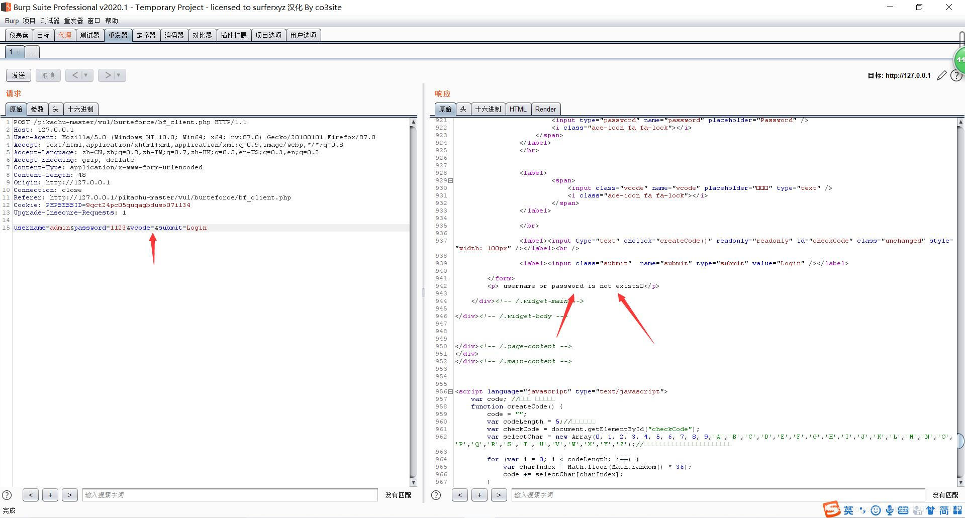Click the 发送 send button

(19, 75)
